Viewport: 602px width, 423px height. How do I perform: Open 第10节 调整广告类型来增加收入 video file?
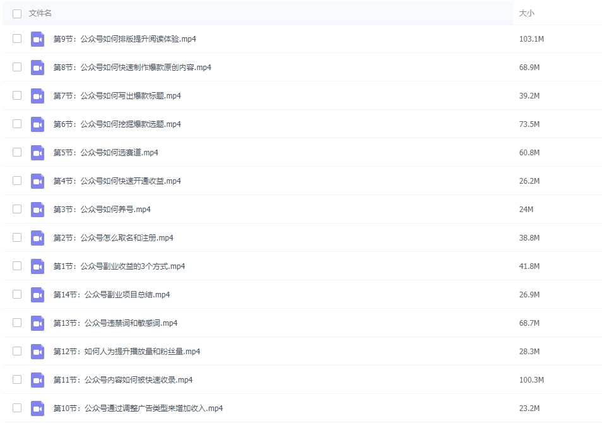138,408
